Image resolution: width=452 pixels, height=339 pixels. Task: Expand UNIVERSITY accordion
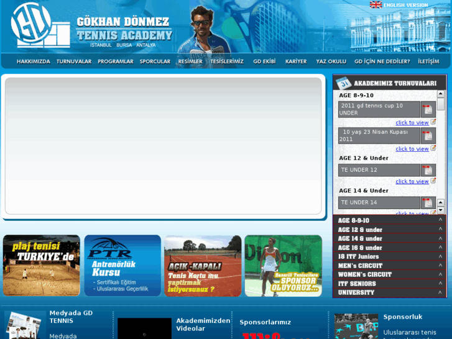(x=390, y=292)
